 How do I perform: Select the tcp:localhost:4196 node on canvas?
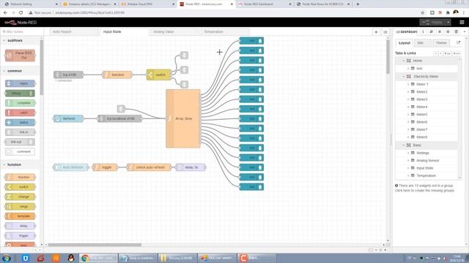tap(119, 118)
